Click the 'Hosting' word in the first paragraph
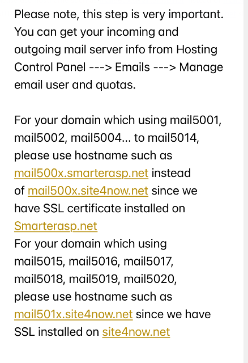The image size is (248, 363). click(x=196, y=49)
